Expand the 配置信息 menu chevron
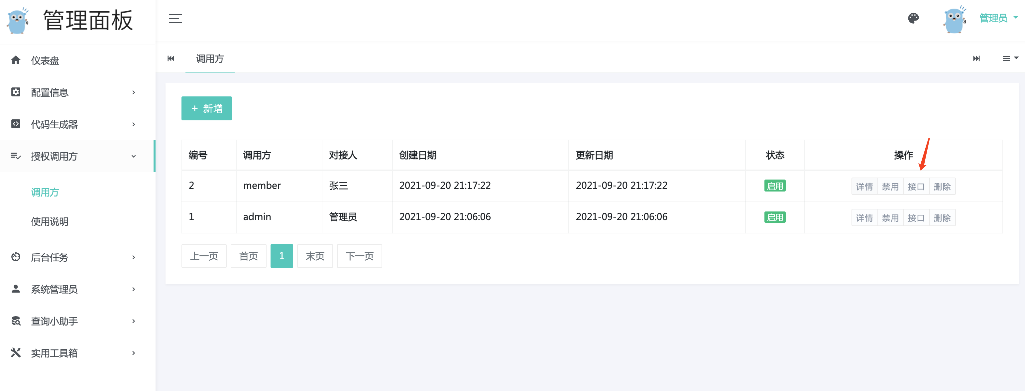Screen dimensions: 1025x391 (x=134, y=92)
